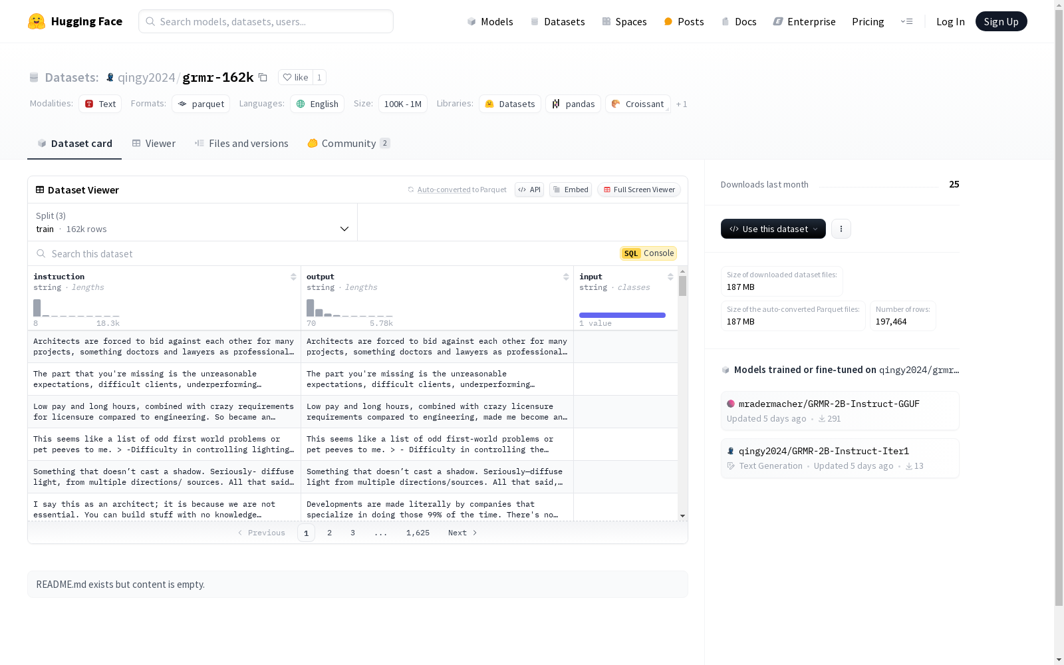Click the heart like icon
This screenshot has height=665, width=1064.
pos(287,77)
